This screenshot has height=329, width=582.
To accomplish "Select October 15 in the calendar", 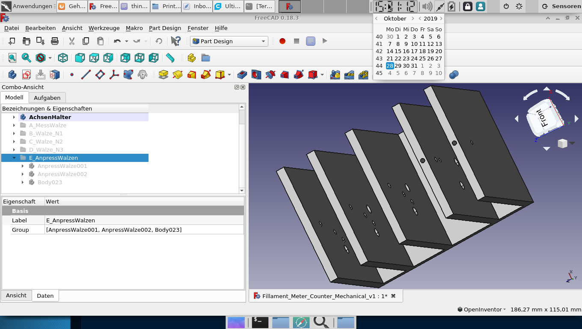I will pos(398,51).
